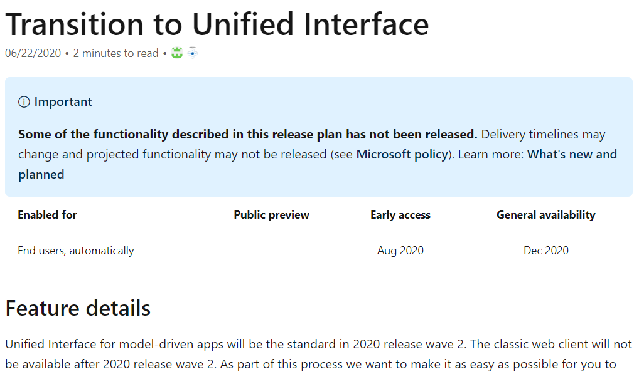Screen dimensions: 639x374
Task: Click the Transition to Unified Interface title
Action: pyautogui.click(x=217, y=24)
